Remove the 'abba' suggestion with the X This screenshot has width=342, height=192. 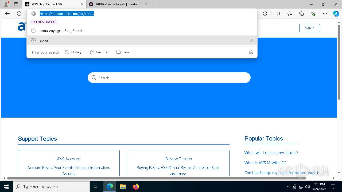252,40
